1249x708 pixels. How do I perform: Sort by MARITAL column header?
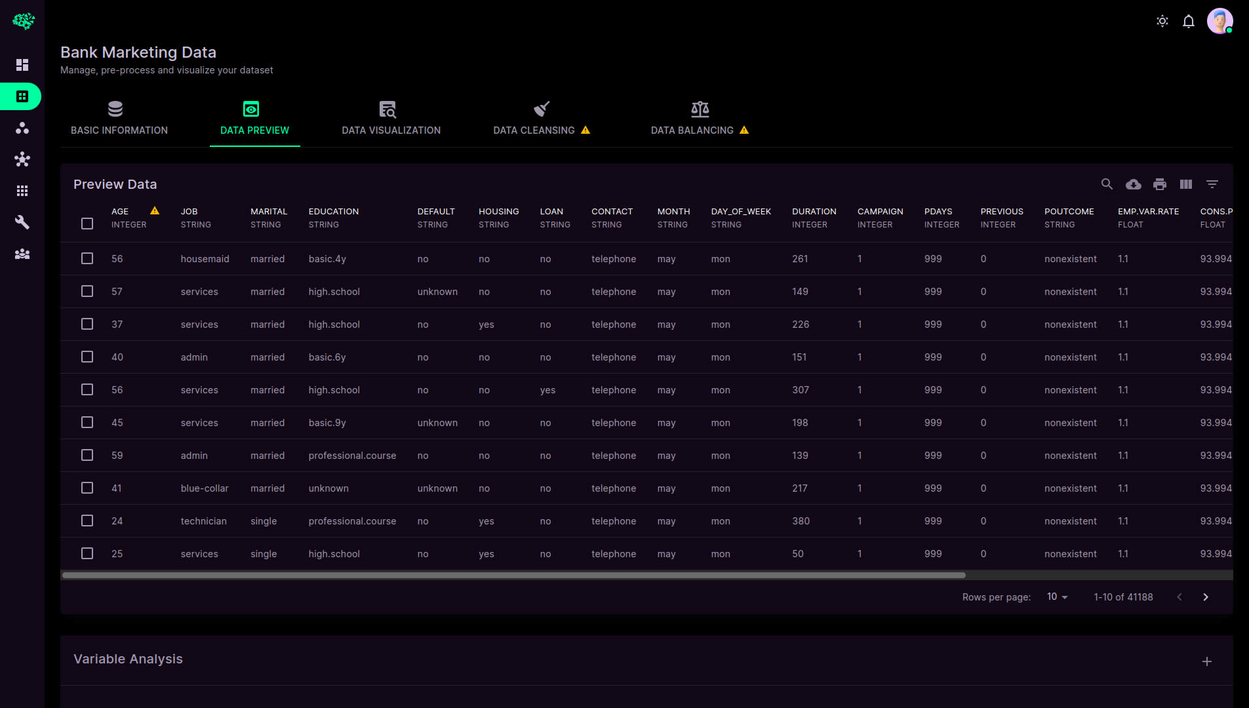[269, 211]
